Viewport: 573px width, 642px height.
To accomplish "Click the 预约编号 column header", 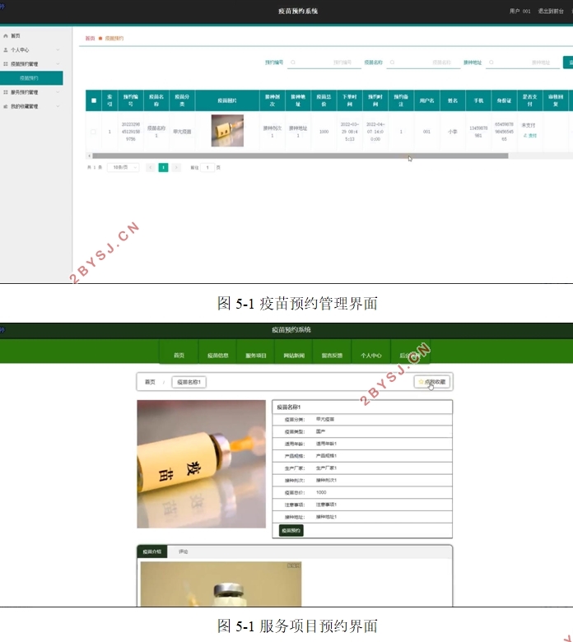I will pos(131,100).
